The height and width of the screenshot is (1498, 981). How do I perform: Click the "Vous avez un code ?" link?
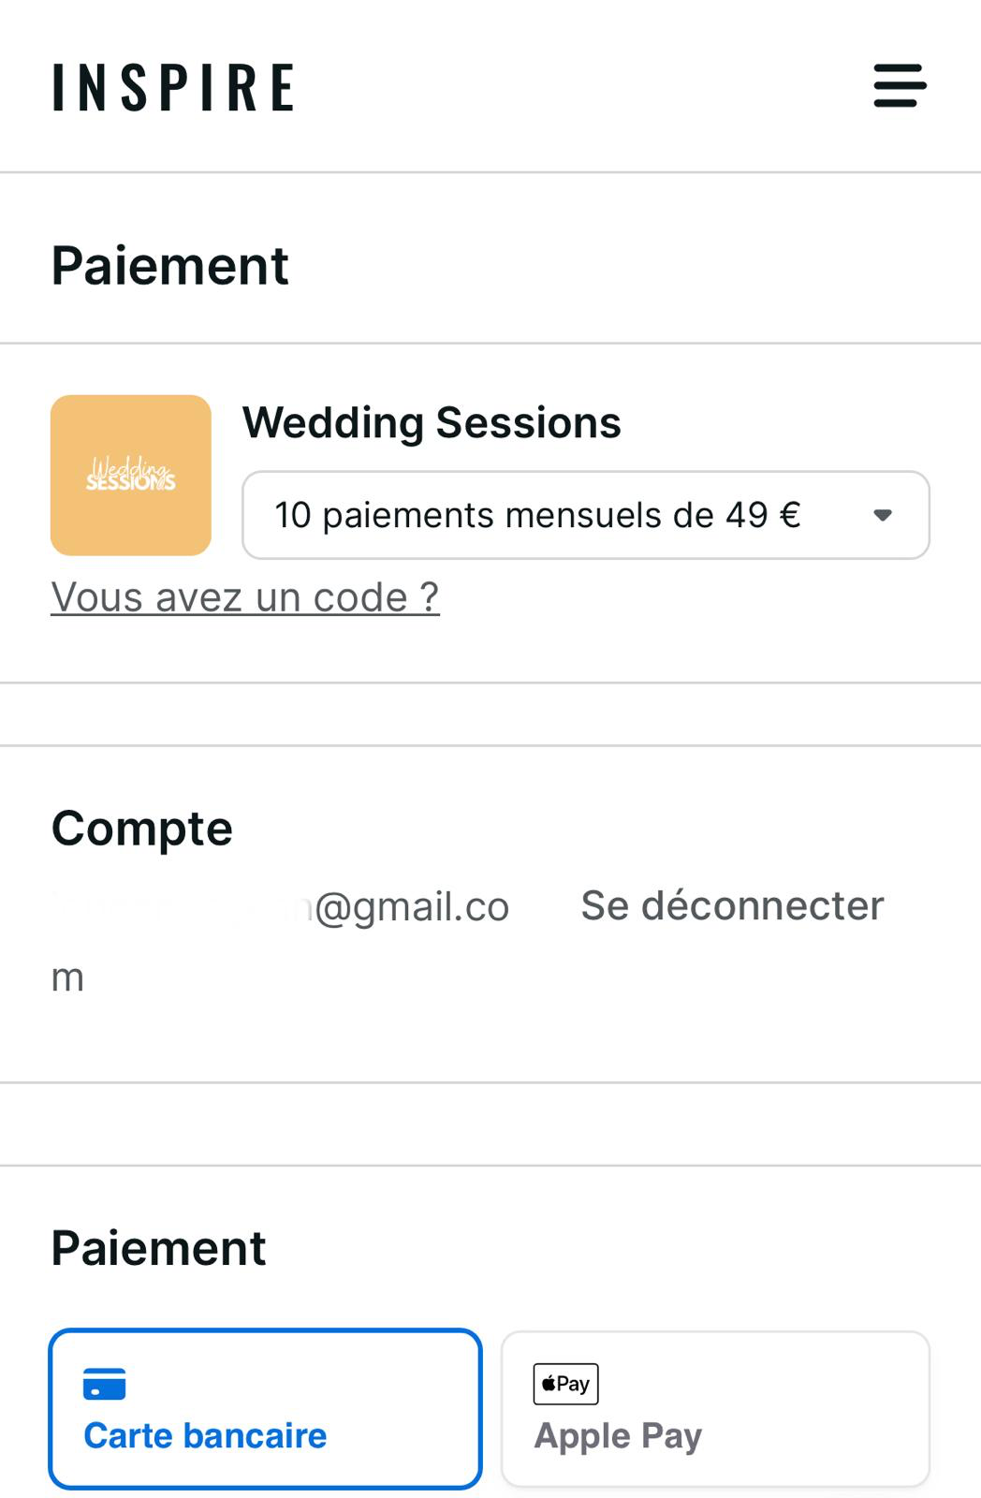[x=245, y=597]
